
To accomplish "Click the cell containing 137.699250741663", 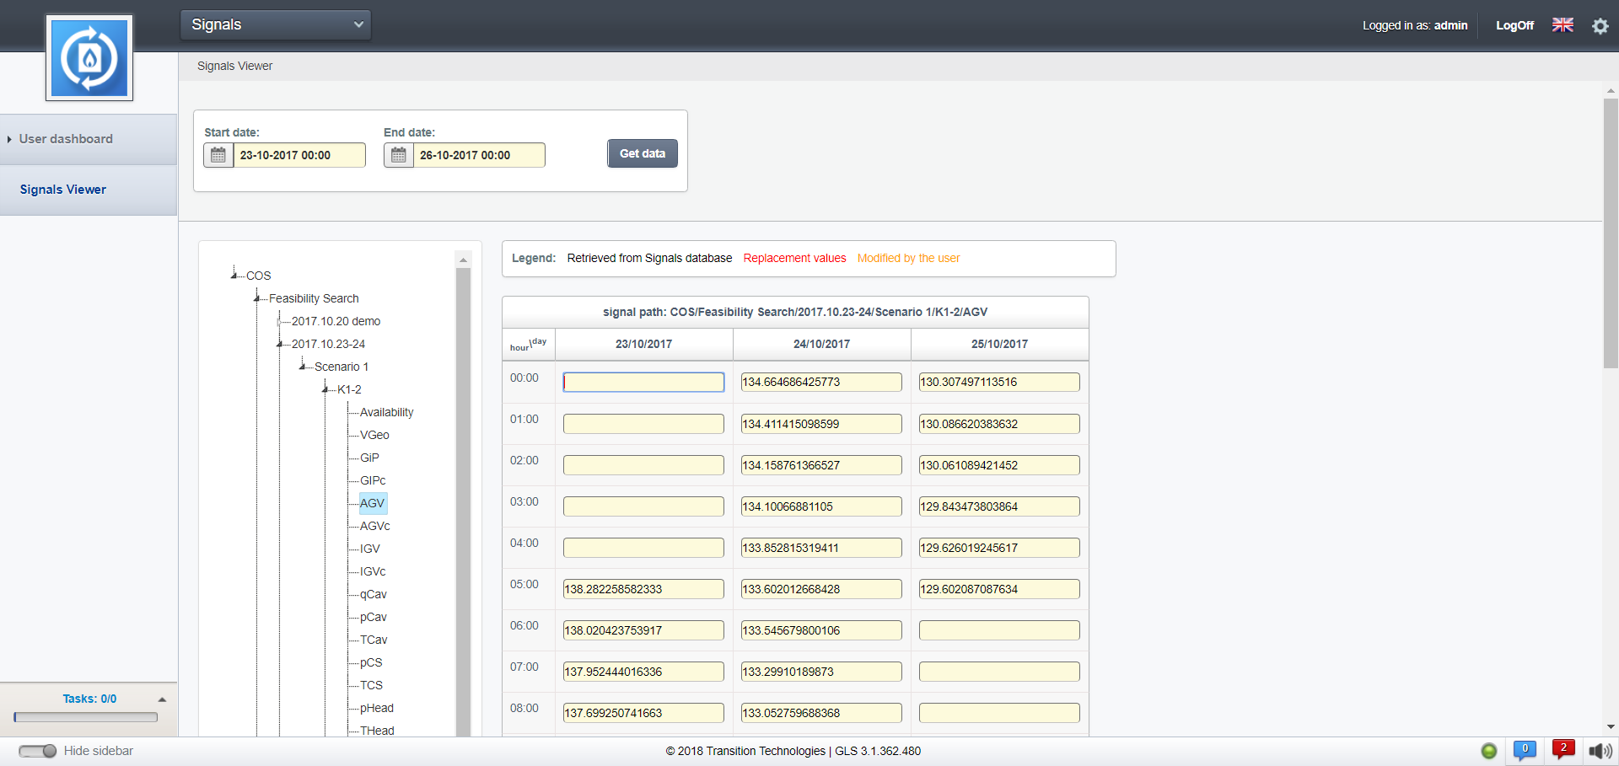I will point(643,713).
